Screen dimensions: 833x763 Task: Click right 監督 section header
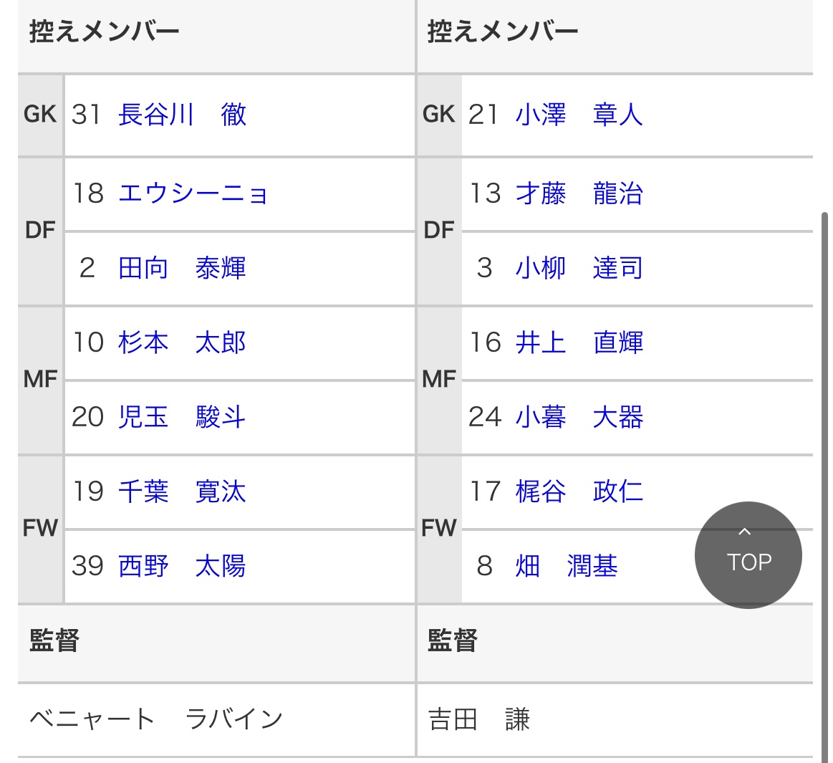point(453,640)
